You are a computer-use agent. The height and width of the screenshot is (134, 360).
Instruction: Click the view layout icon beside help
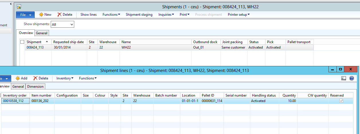point(344,78)
